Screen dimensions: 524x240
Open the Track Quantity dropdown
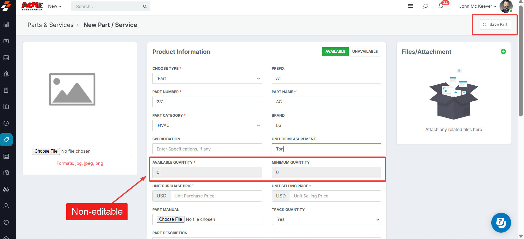tap(326, 219)
